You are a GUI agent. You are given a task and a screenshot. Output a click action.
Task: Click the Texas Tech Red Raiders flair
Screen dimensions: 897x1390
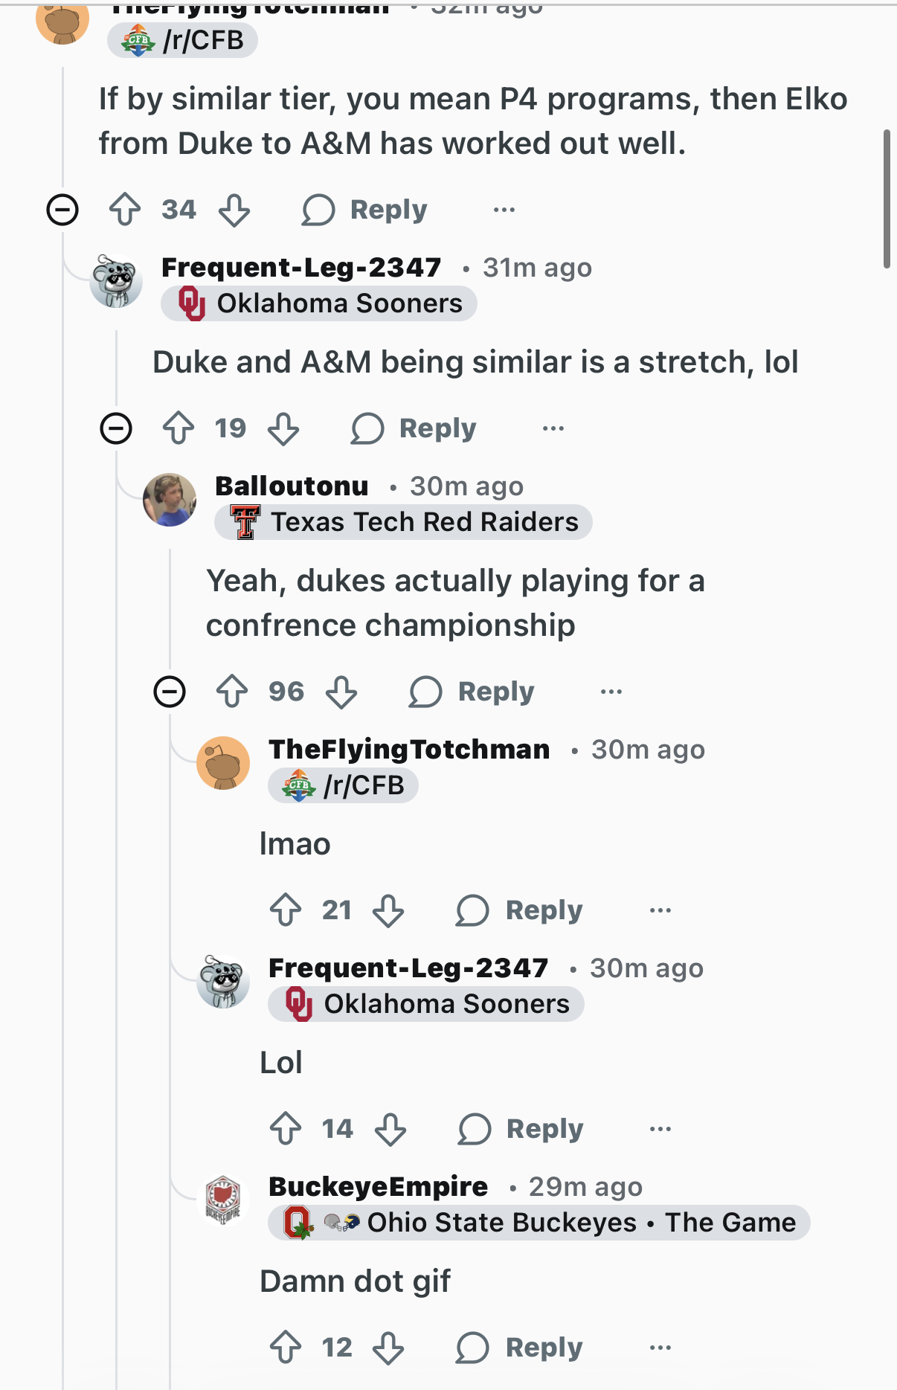click(x=404, y=522)
